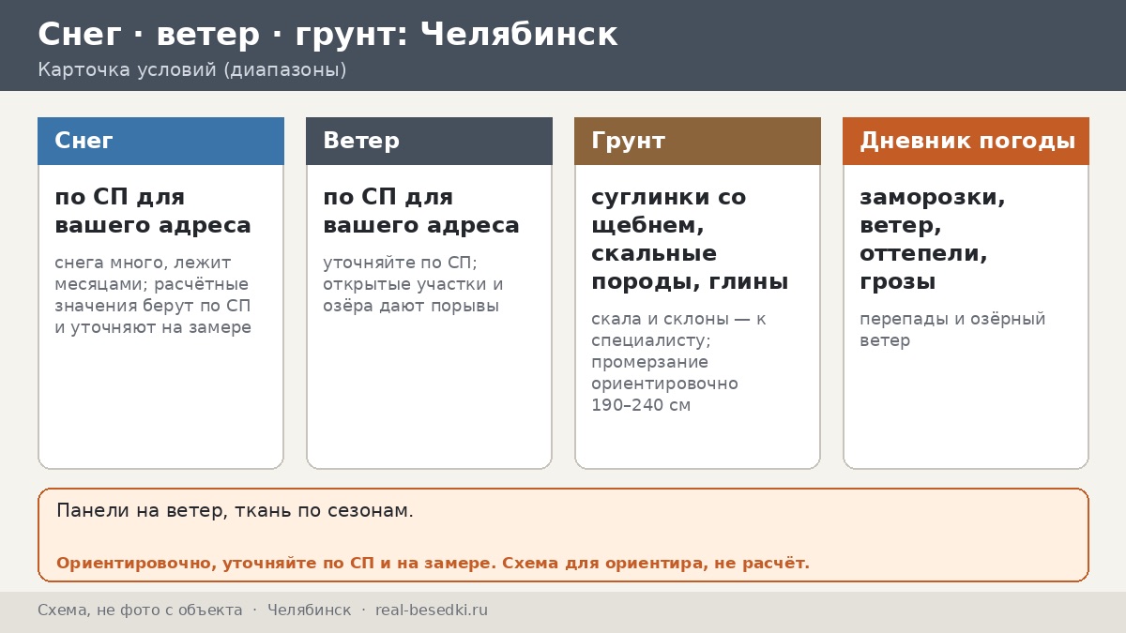1126x633 pixels.
Task: Click the subtitle 'Карточка условий (диапазоны)'
Action: coord(192,70)
